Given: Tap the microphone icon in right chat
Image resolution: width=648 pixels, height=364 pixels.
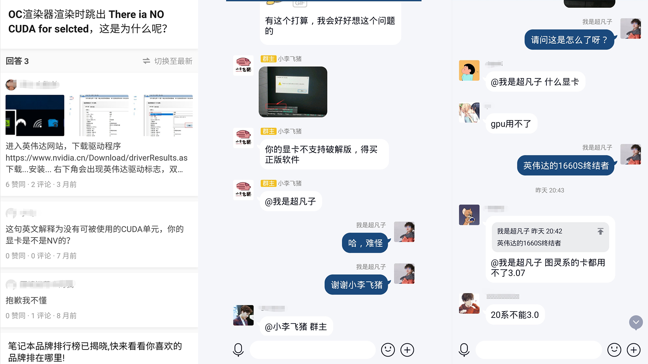Looking at the screenshot, I should coord(464,350).
